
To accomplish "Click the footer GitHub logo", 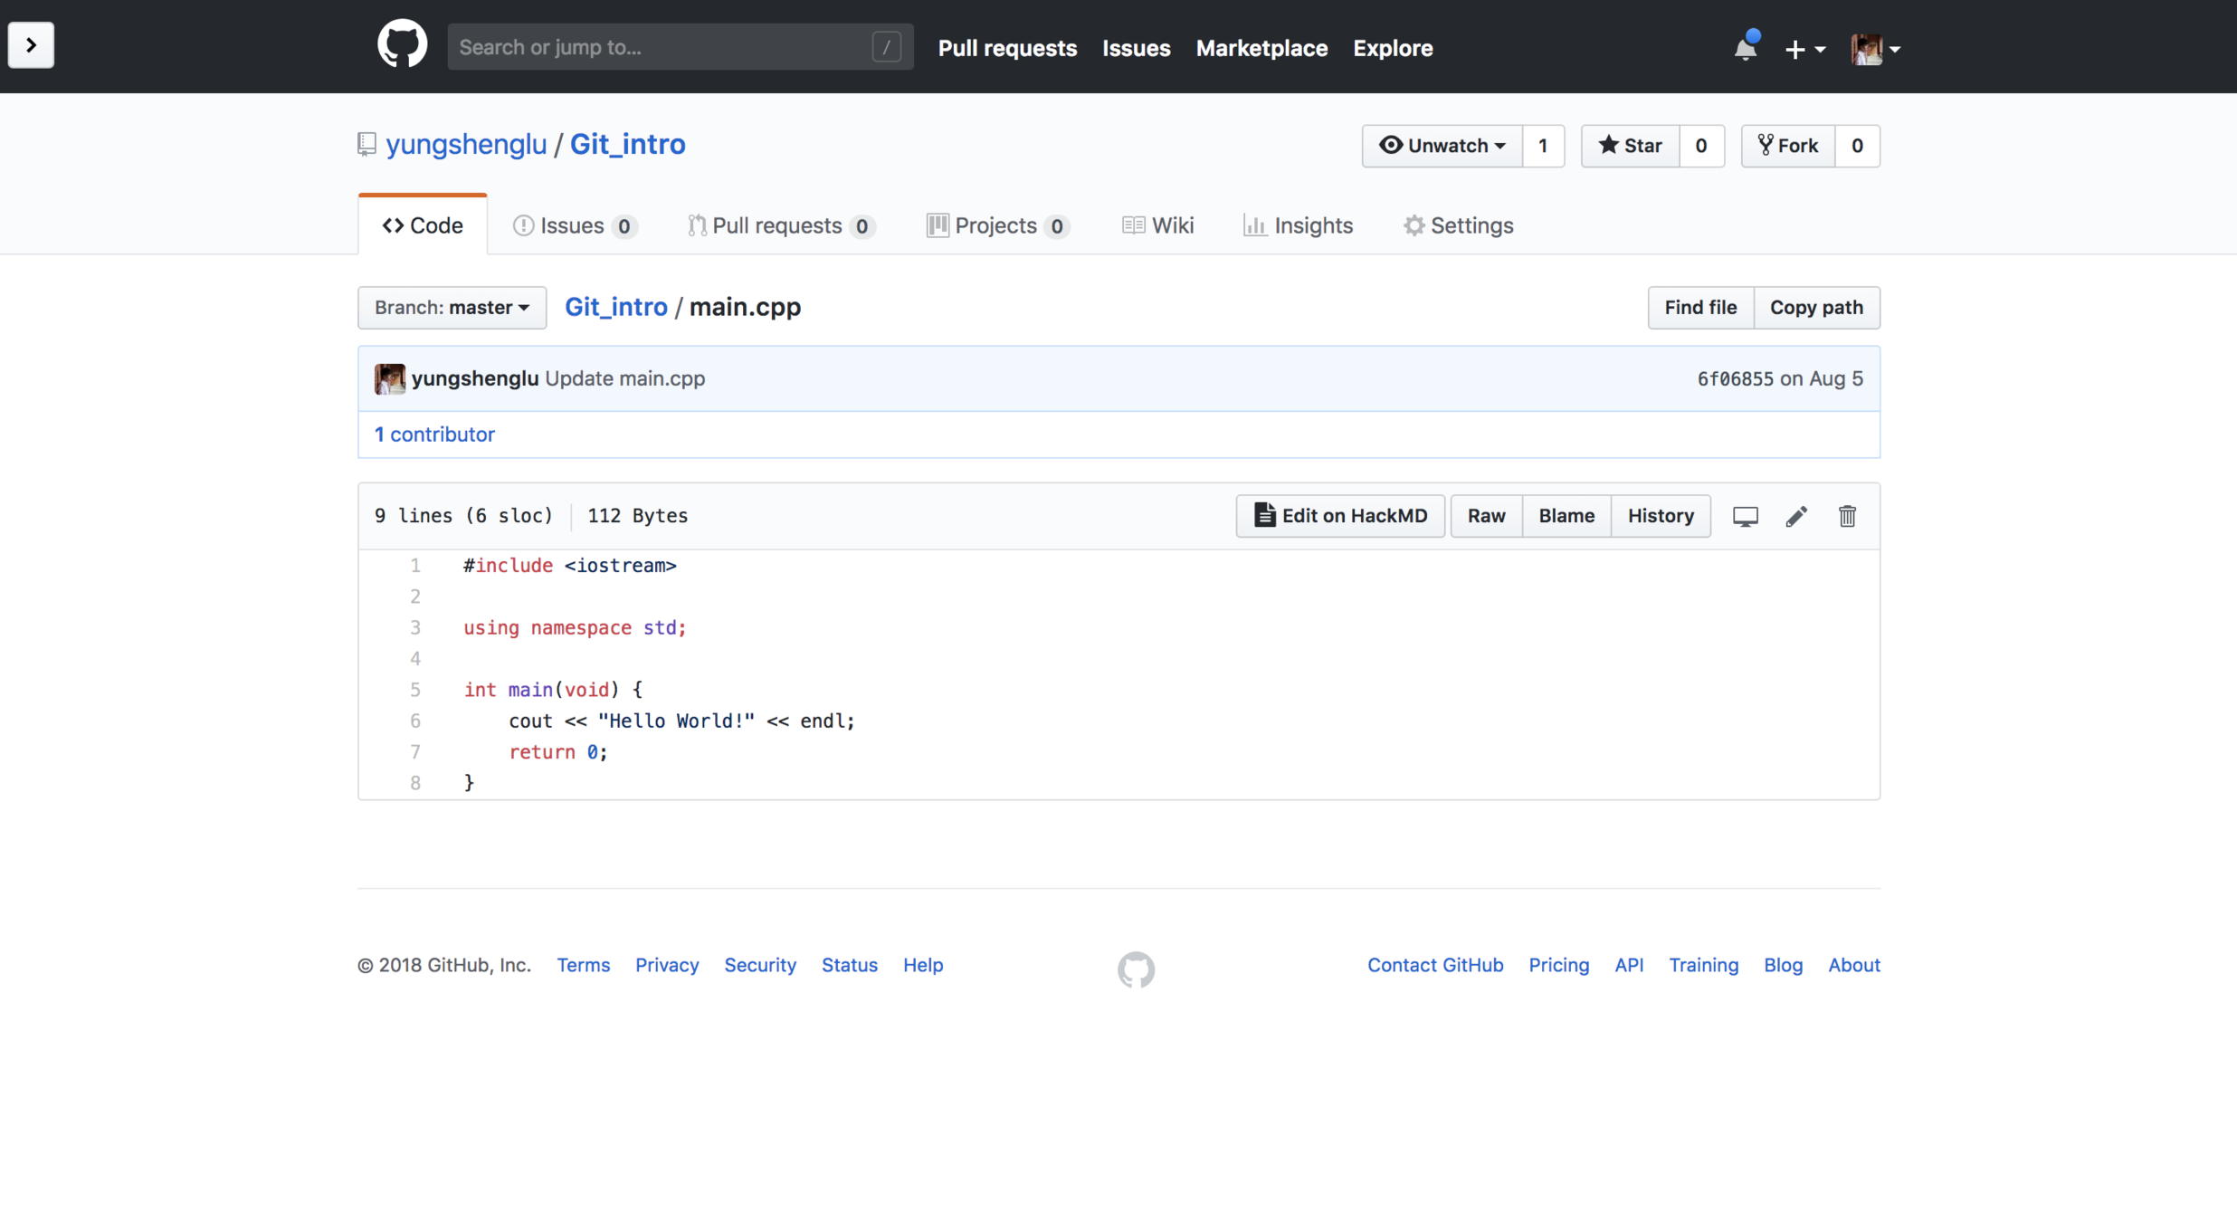I will click(1136, 969).
